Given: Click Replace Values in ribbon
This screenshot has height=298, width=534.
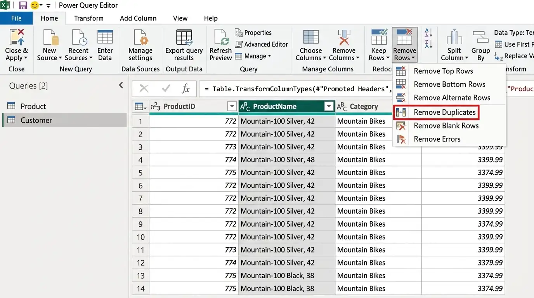Looking at the screenshot, I should tap(514, 56).
